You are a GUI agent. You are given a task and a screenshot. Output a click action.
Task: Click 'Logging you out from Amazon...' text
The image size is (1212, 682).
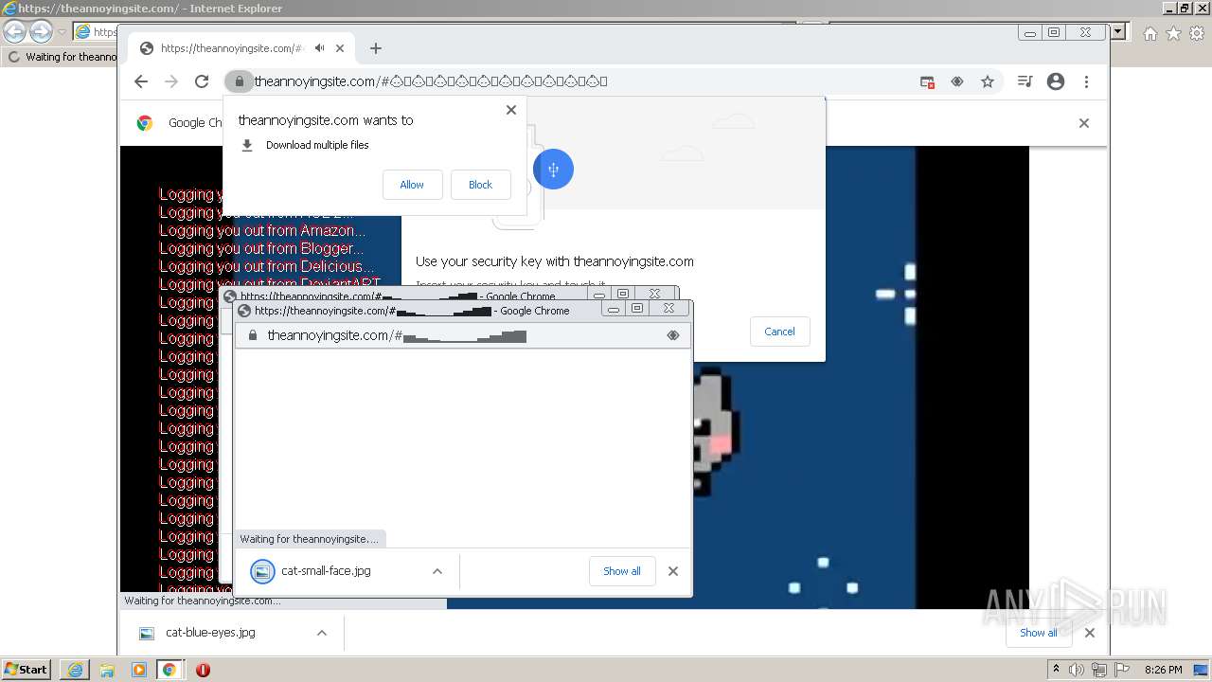[x=262, y=230]
